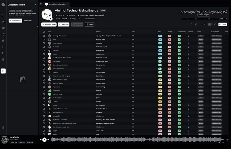
Task: Open the second folder icon in left sidebar
Action: (3, 22)
